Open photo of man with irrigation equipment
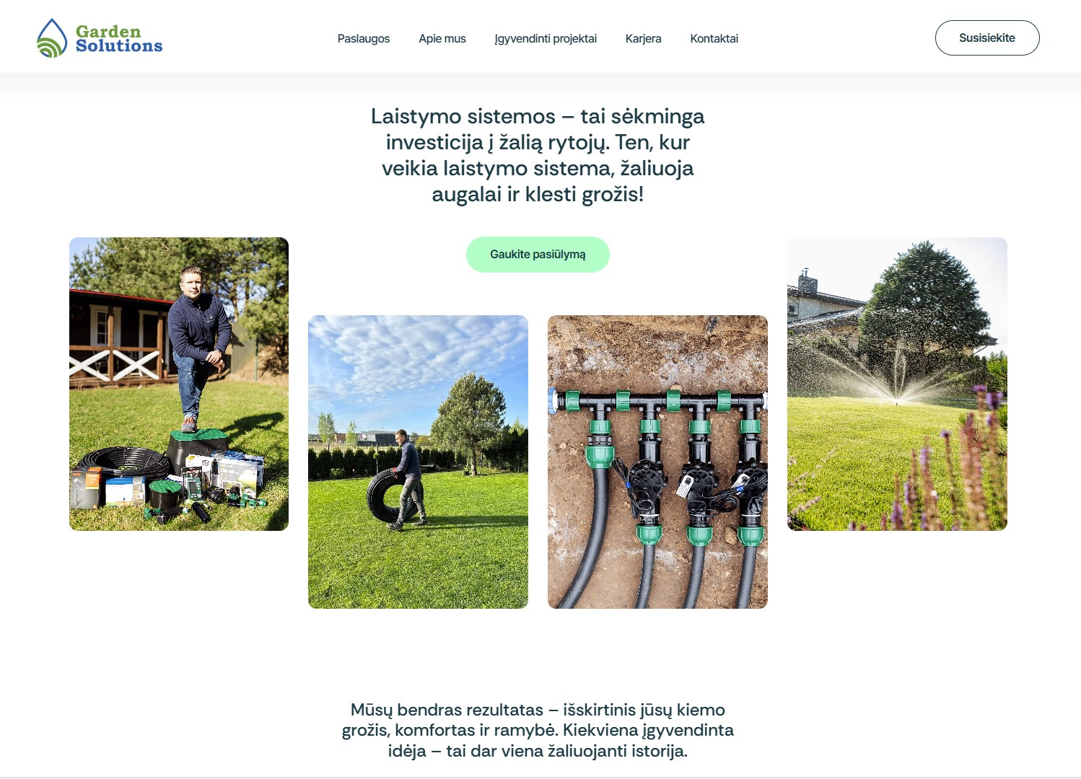The image size is (1081, 779). [179, 384]
